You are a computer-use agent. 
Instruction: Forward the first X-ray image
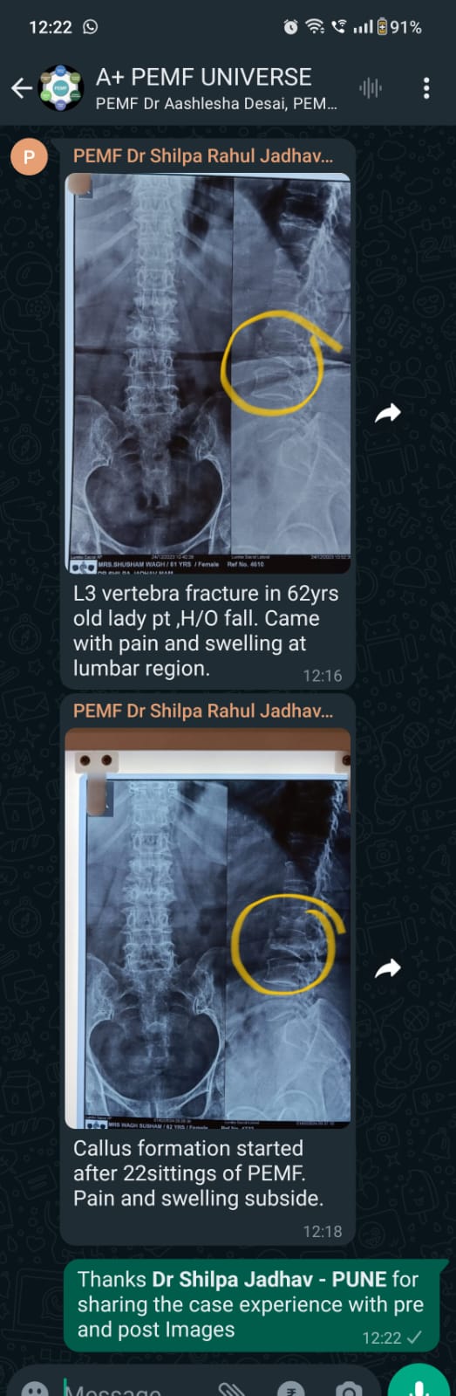(x=387, y=413)
